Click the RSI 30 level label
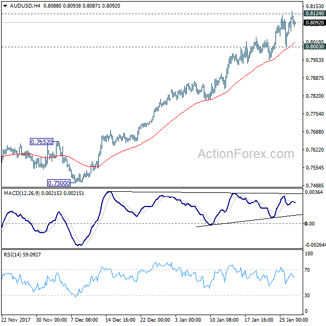 307,295
